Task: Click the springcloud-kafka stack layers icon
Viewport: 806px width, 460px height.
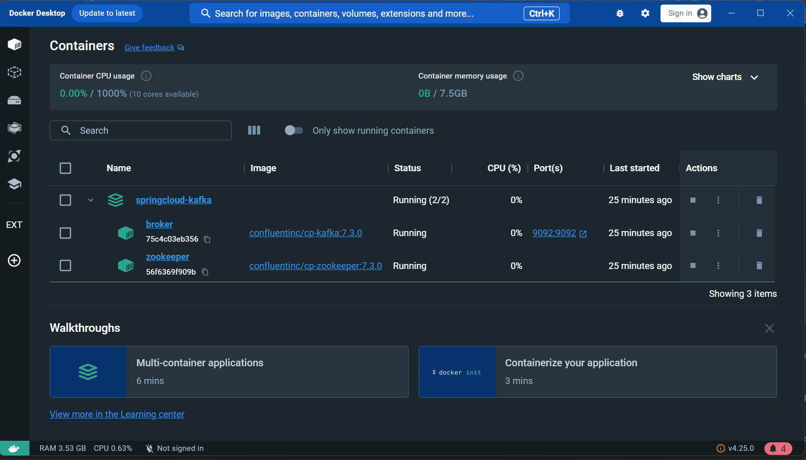Action: point(116,200)
